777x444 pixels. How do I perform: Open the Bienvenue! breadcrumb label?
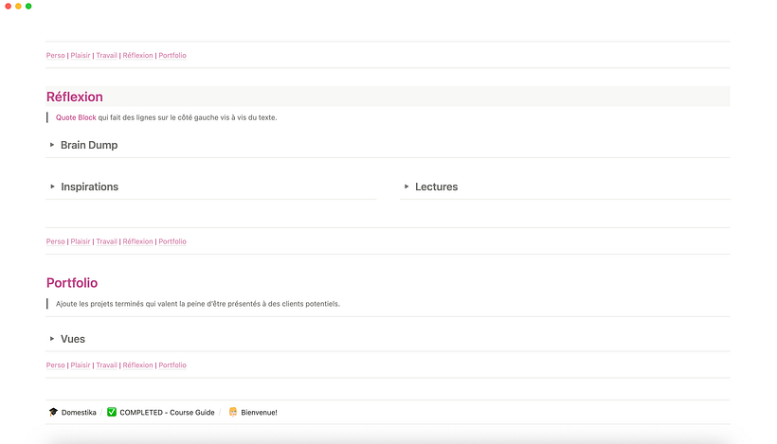pos(259,413)
